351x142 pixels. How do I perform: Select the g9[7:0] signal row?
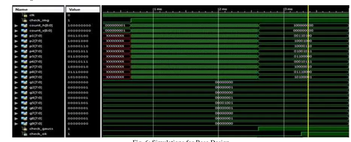point(38,124)
